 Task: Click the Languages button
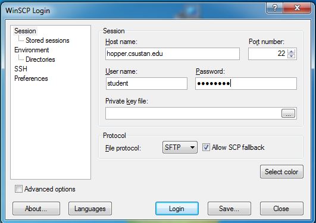(x=90, y=209)
